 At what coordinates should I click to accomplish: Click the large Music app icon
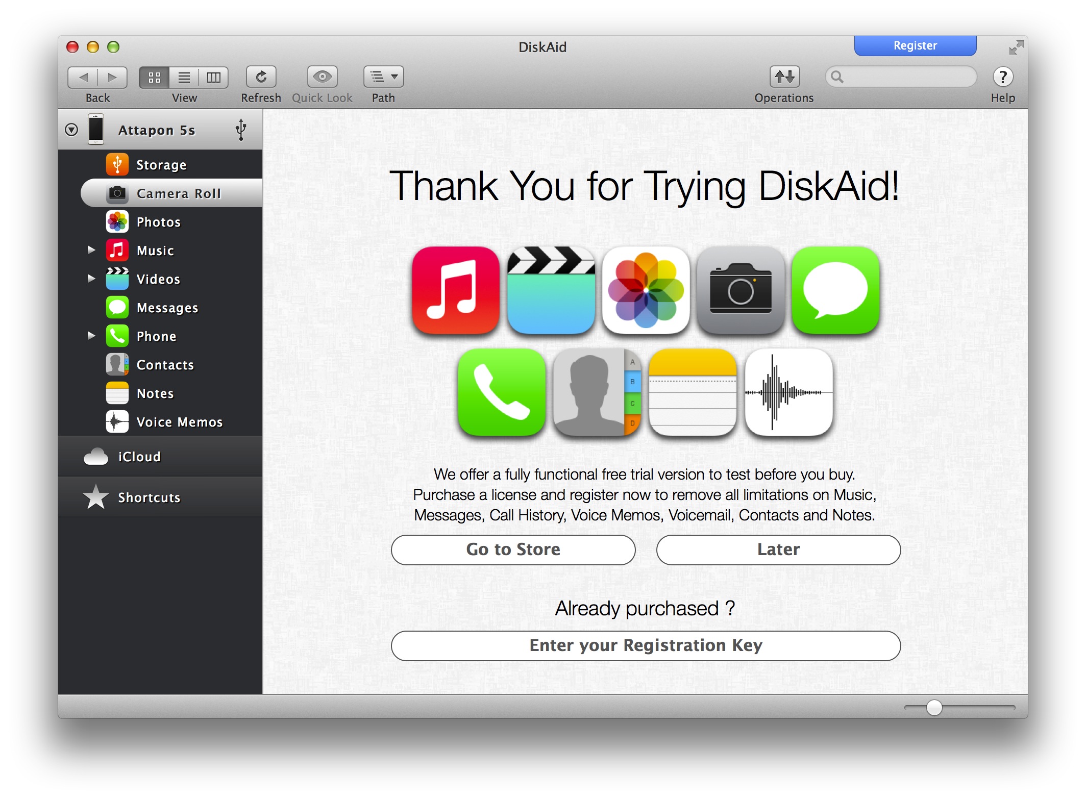(x=456, y=290)
